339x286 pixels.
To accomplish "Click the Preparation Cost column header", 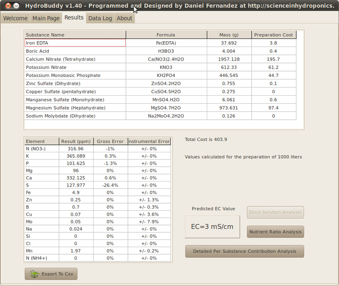I will pyautogui.click(x=274, y=35).
